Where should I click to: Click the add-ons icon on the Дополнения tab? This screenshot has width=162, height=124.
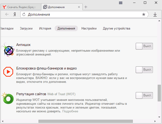45,7
